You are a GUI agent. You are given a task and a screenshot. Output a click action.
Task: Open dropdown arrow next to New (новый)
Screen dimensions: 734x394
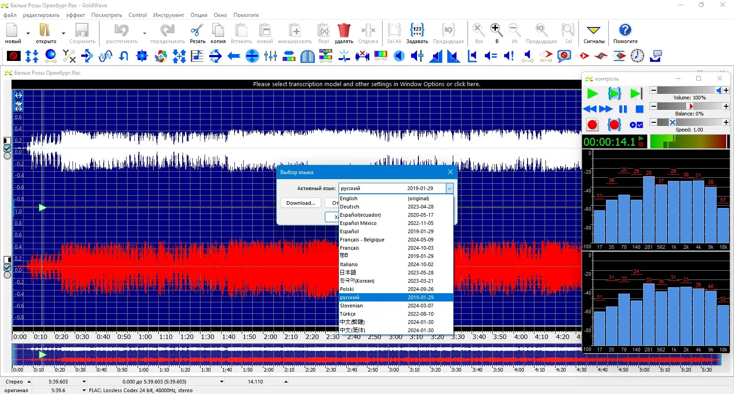point(28,33)
